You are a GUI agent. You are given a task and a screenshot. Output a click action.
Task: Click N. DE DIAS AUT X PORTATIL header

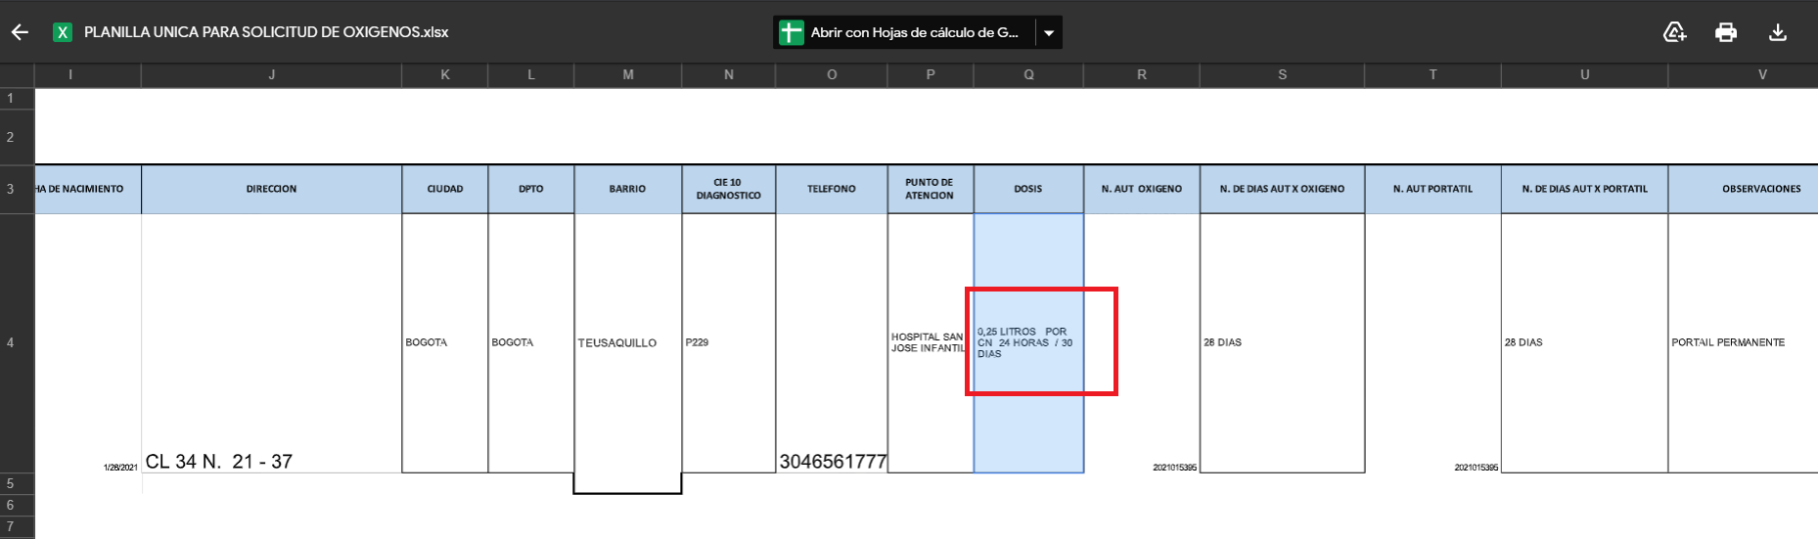[x=1585, y=189]
